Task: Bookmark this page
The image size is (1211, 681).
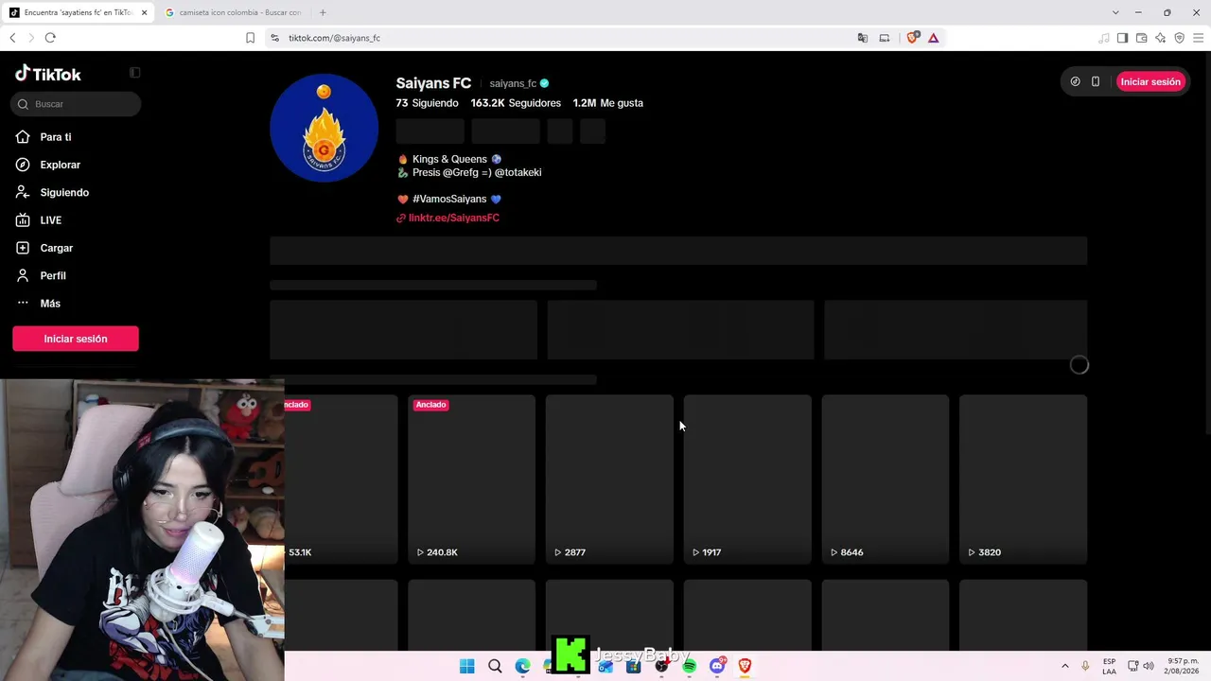Action: 250,38
